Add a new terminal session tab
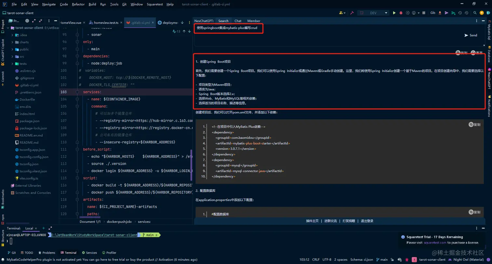This screenshot has height=264, width=492. 43,228
